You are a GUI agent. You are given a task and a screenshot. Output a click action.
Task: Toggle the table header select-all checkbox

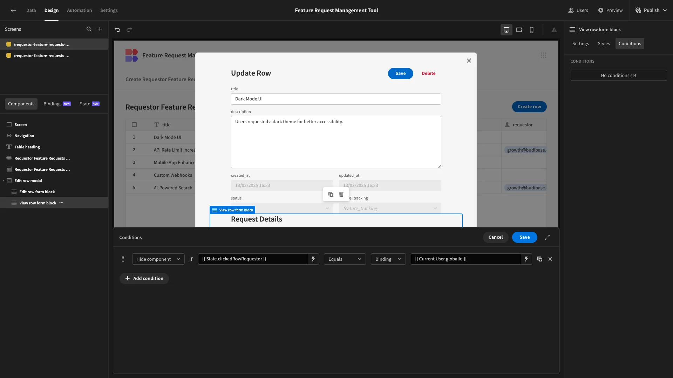[x=134, y=125]
